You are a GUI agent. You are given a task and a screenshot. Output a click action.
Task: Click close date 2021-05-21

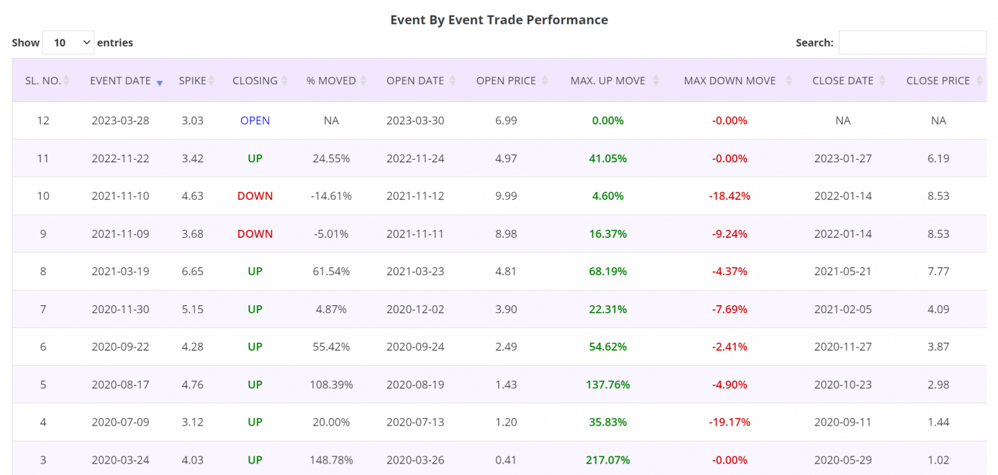843,272
